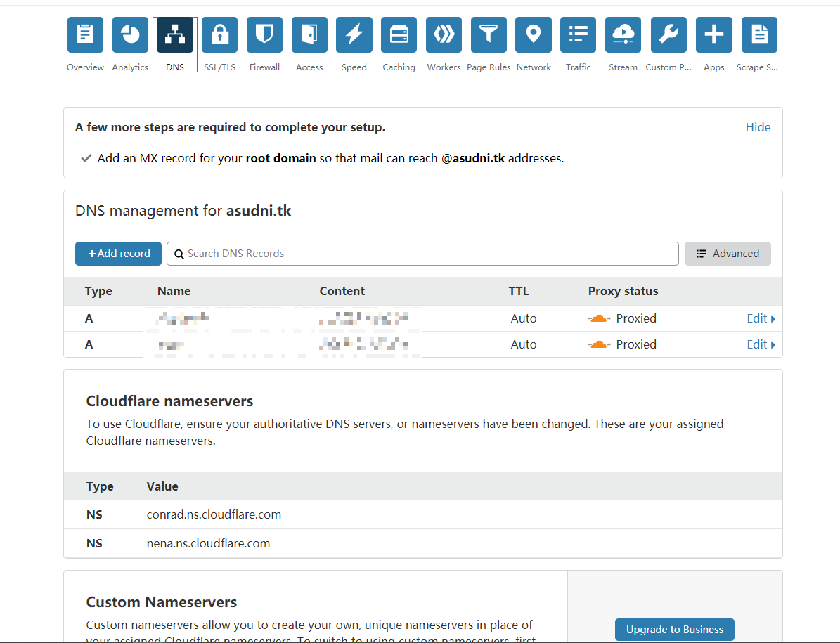Open the Access door icon
Image resolution: width=840 pixels, height=643 pixels.
pyautogui.click(x=310, y=35)
